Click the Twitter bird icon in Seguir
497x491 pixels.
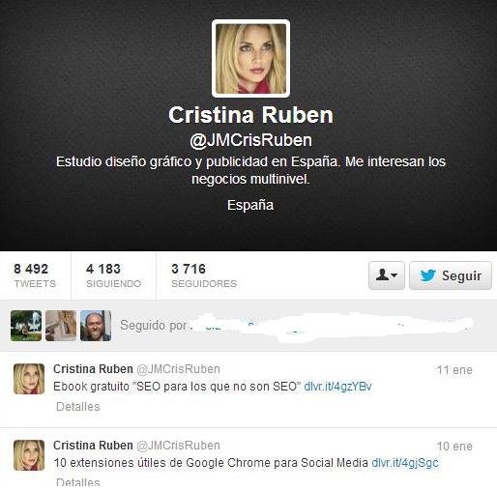428,275
